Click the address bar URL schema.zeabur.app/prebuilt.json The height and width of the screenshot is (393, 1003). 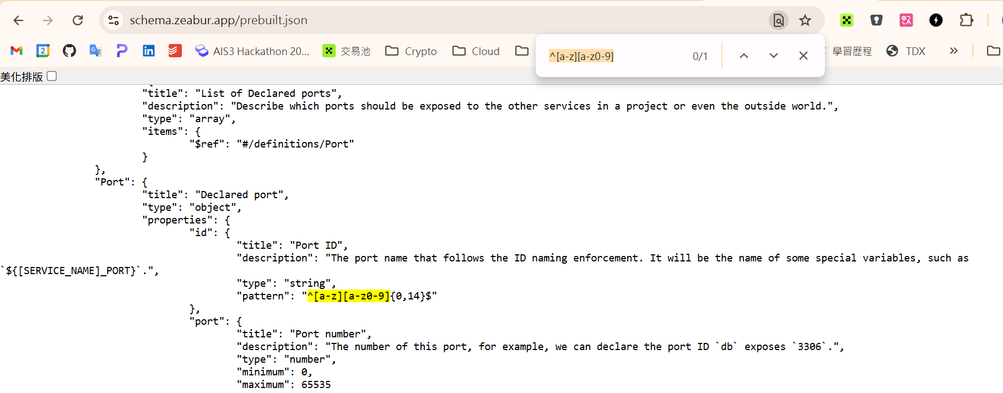point(218,20)
